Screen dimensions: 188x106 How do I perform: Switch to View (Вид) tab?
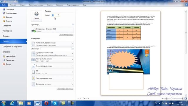click(x=85, y=5)
